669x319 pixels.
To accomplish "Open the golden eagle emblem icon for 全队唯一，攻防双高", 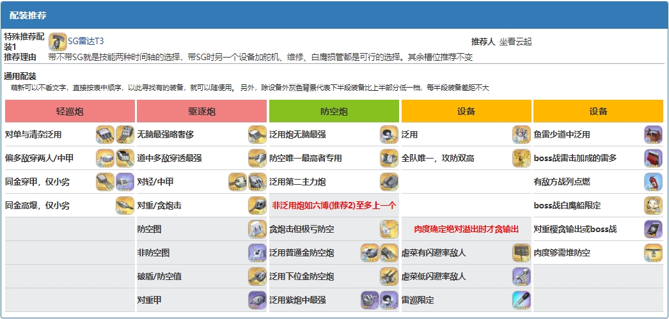I will [x=521, y=158].
